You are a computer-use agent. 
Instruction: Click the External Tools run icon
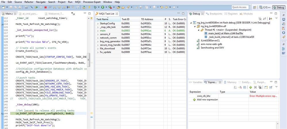pyautogui.click(x=110, y=7)
